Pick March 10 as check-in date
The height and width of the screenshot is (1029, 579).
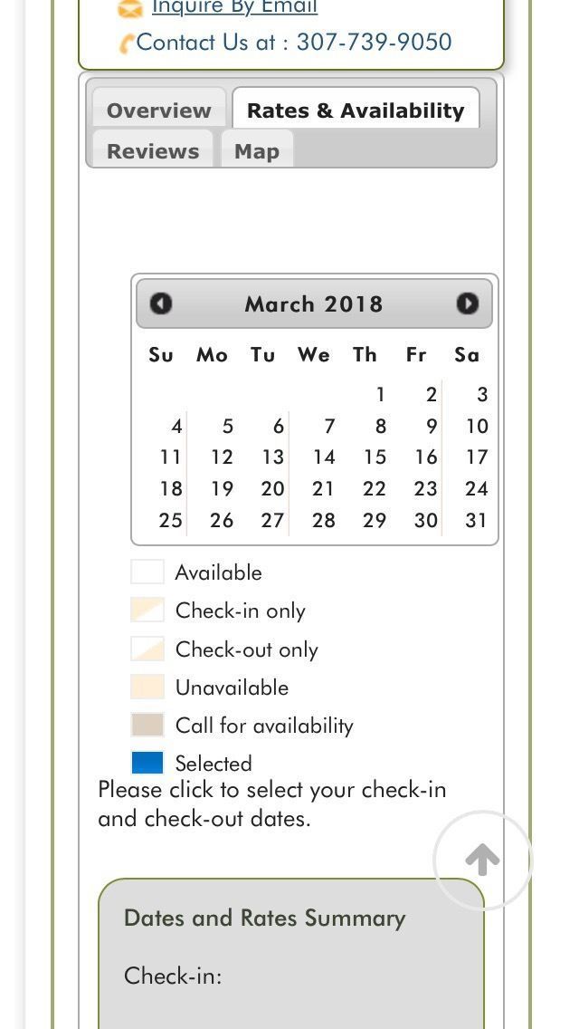[477, 427]
